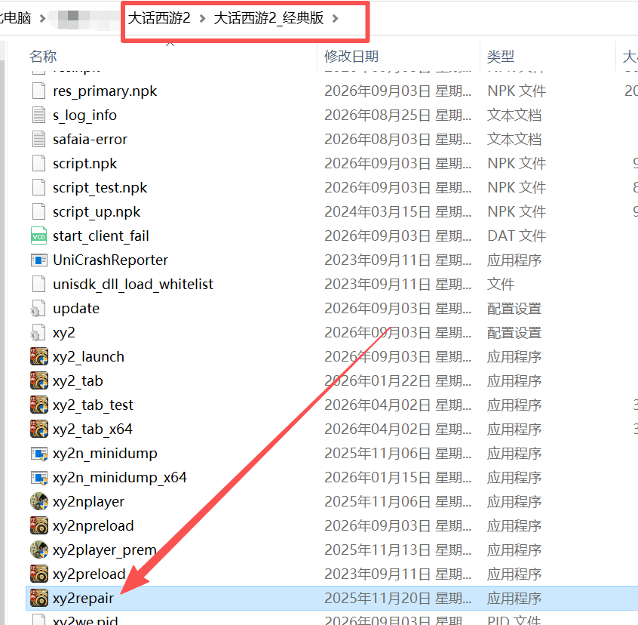Image resolution: width=638 pixels, height=625 pixels.
Task: Select file name unisdk_dll_load_whitelist
Action: (133, 285)
